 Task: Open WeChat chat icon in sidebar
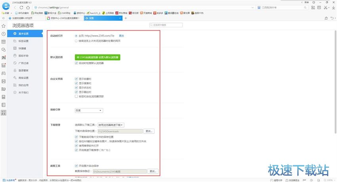pyautogui.click(x=4, y=50)
